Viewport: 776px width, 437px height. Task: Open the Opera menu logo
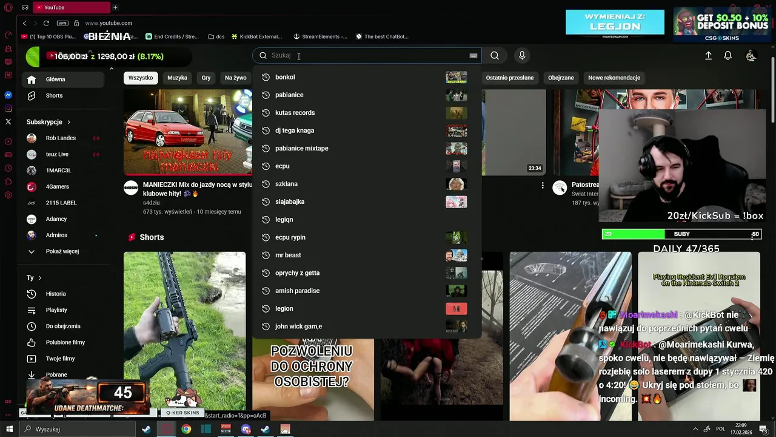pos(8,7)
